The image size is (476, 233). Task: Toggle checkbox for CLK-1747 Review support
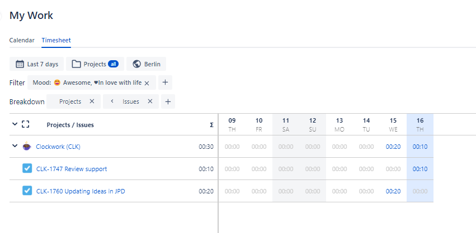[27, 168]
